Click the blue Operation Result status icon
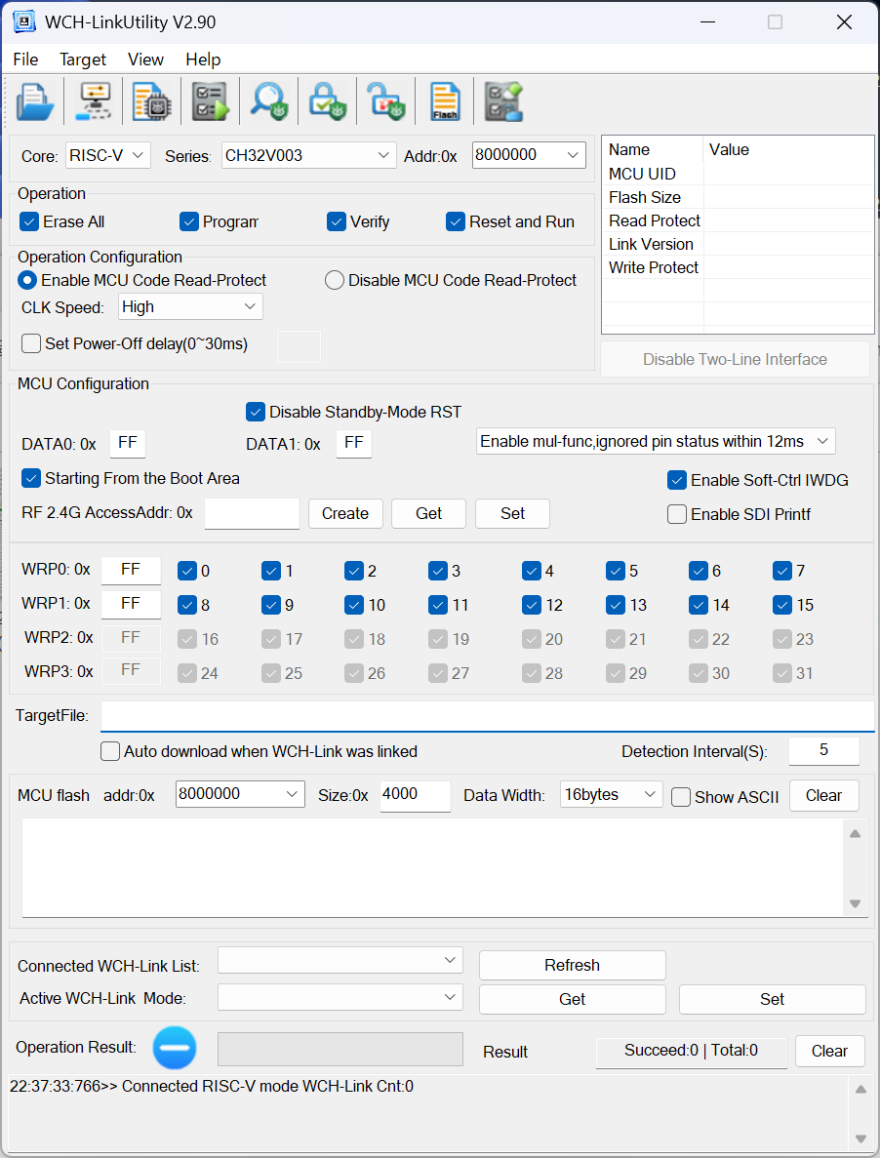The height and width of the screenshot is (1158, 880). (x=175, y=1047)
